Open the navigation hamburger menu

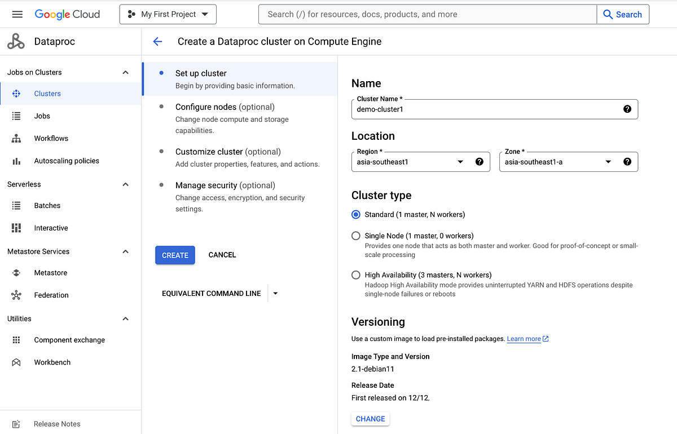(17, 14)
